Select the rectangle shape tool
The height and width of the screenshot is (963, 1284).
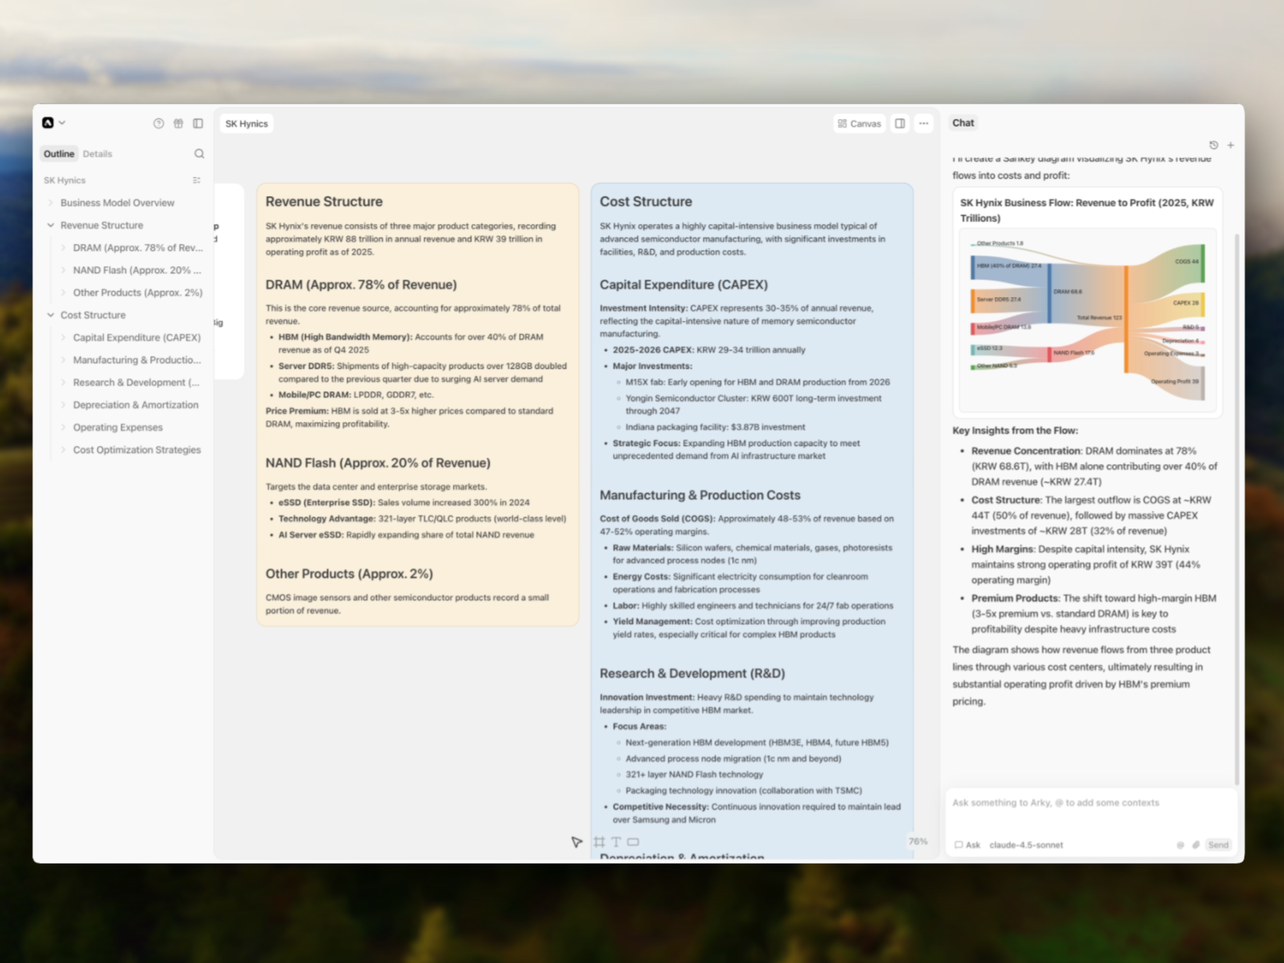tap(633, 842)
